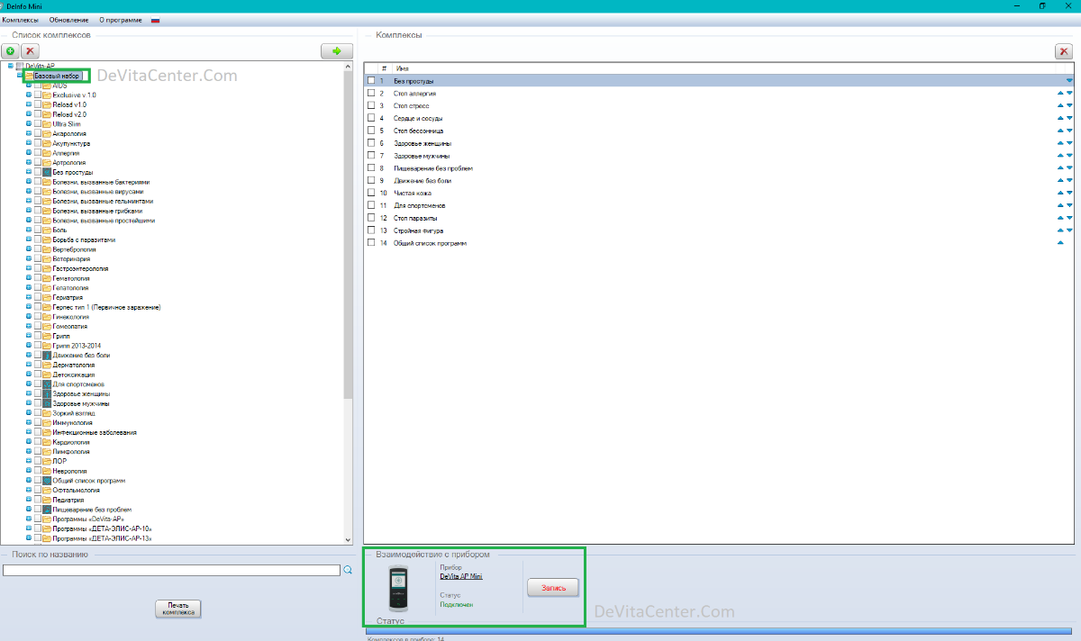Select 'Зоркий взгляд' in the tree

pos(73,413)
